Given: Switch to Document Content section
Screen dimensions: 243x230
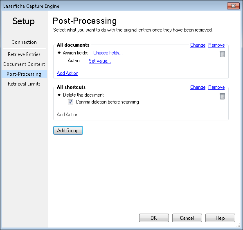Looking at the screenshot, I should (x=24, y=64).
